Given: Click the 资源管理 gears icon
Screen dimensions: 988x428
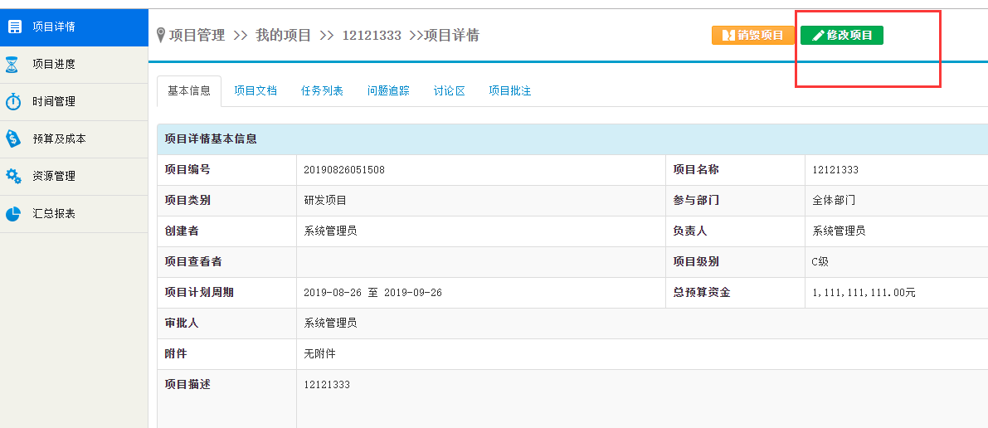Looking at the screenshot, I should (x=13, y=176).
